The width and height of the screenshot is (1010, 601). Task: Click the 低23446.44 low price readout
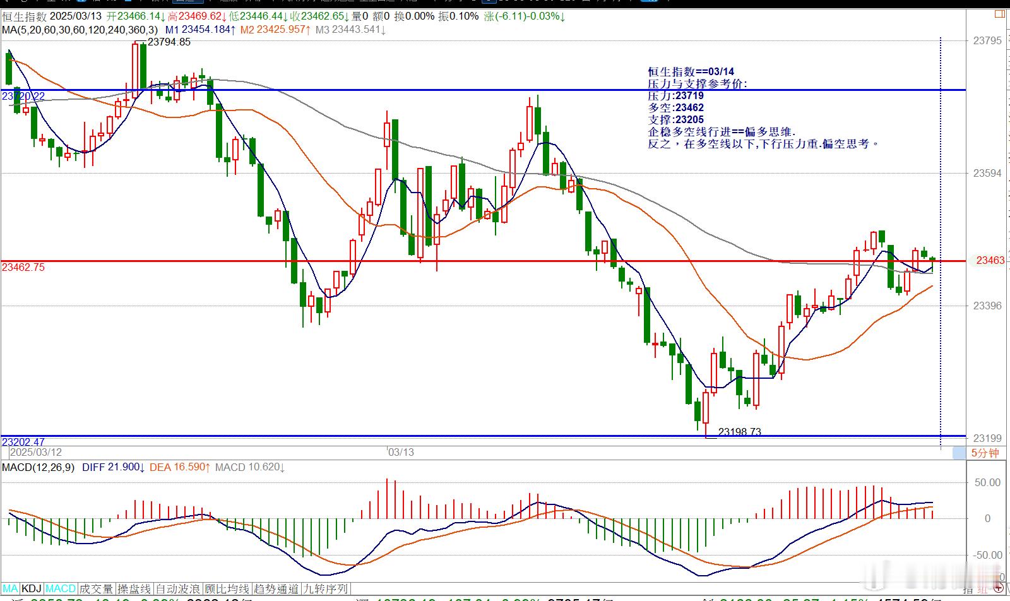pyautogui.click(x=258, y=16)
